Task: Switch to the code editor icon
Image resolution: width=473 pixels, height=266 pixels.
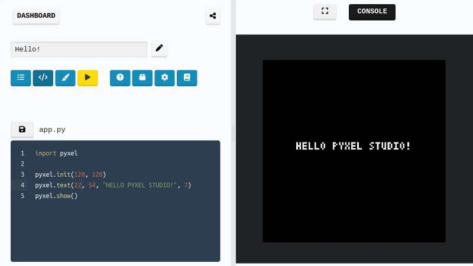Action: pos(43,78)
